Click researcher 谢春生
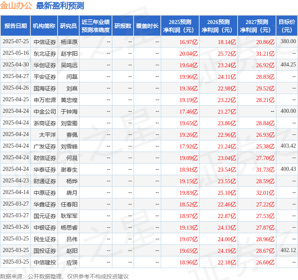The height and width of the screenshot is (280, 298). coord(69,170)
